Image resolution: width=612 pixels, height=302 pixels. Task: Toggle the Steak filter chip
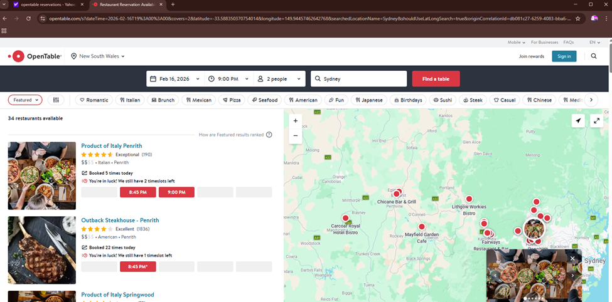tap(473, 100)
